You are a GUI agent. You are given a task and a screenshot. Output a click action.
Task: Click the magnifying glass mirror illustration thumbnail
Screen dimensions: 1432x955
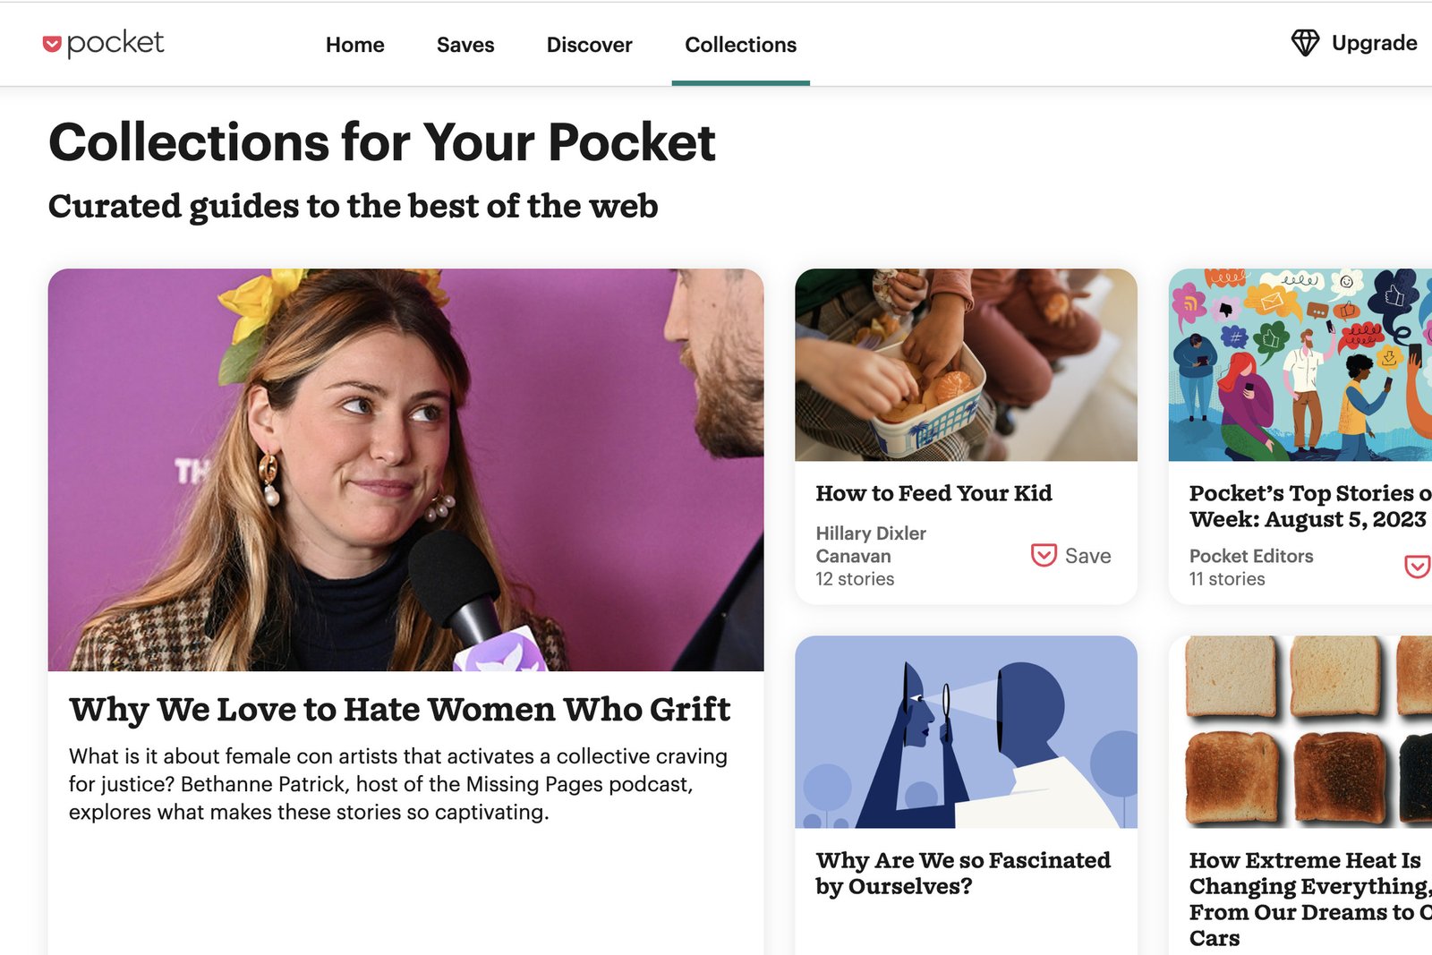pos(966,732)
